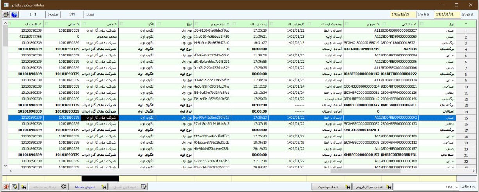The image size is (479, 192).
Task: Click the filter funnel icon
Action: (x=14, y=187)
